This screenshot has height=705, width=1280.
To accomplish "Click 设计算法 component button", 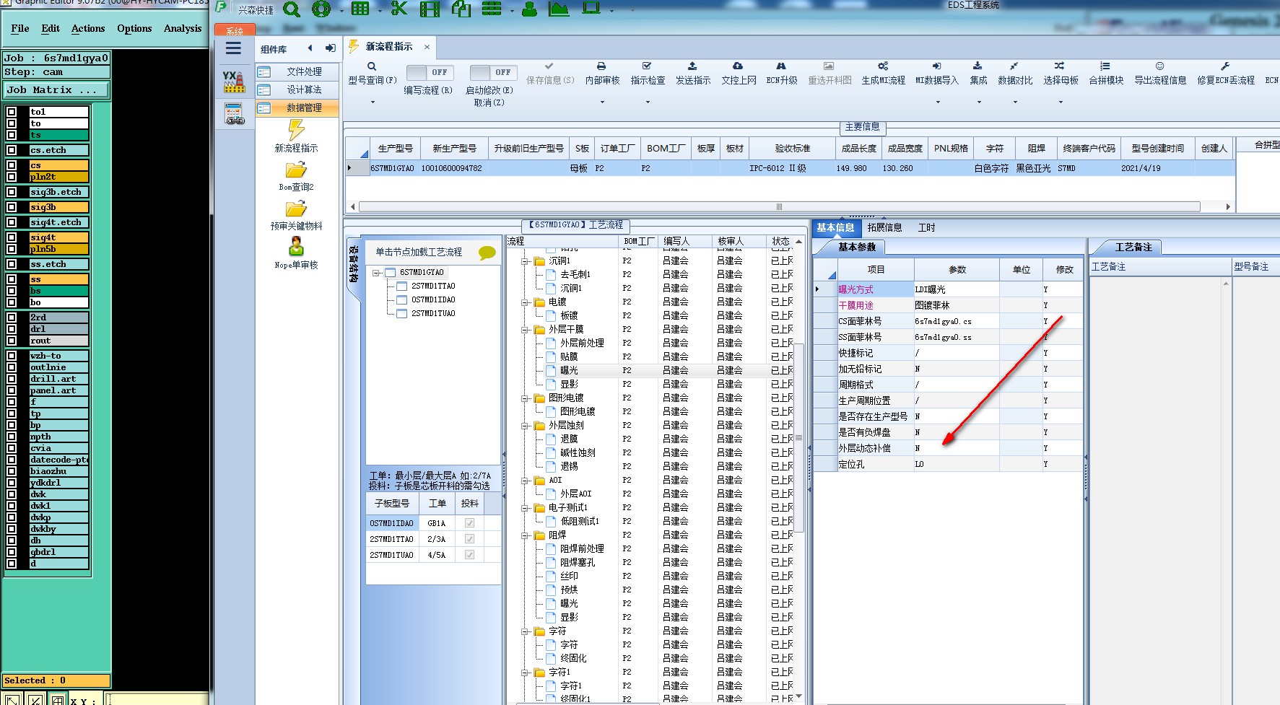I will coord(297,89).
